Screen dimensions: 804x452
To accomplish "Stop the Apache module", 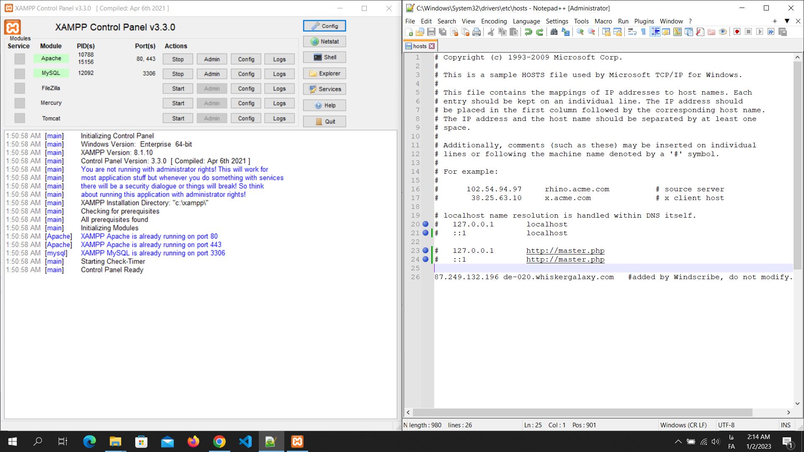I will click(178, 59).
